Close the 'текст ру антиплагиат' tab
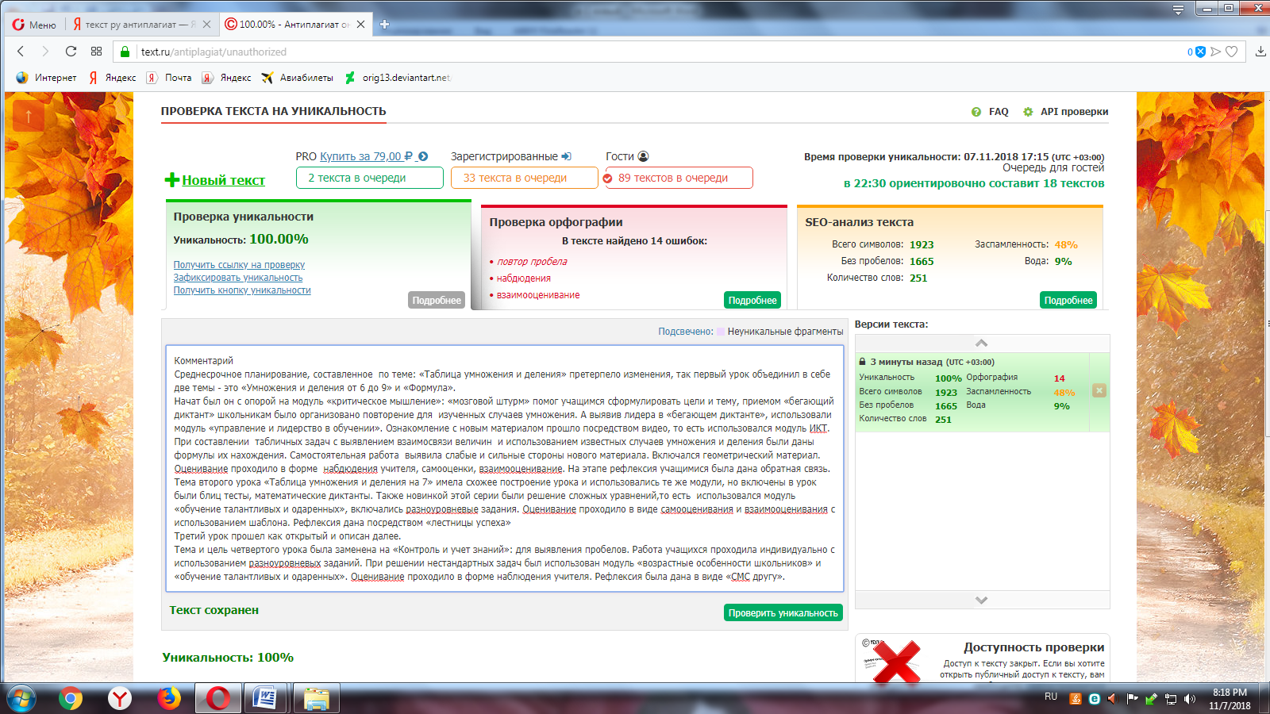 (207, 25)
